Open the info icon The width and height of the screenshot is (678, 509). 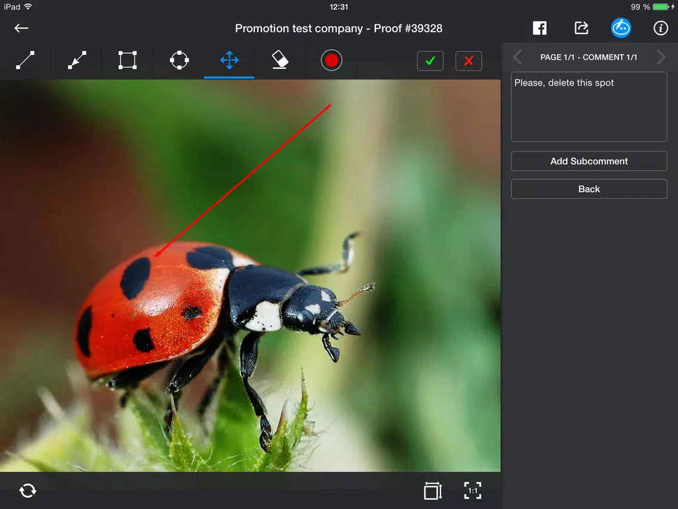660,28
